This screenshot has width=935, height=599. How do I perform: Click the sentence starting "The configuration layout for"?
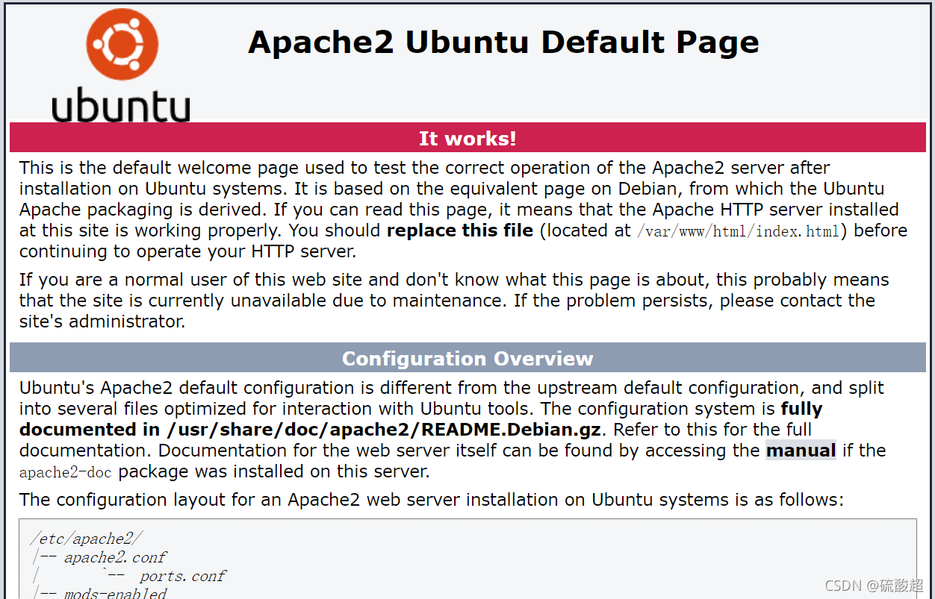click(x=432, y=499)
